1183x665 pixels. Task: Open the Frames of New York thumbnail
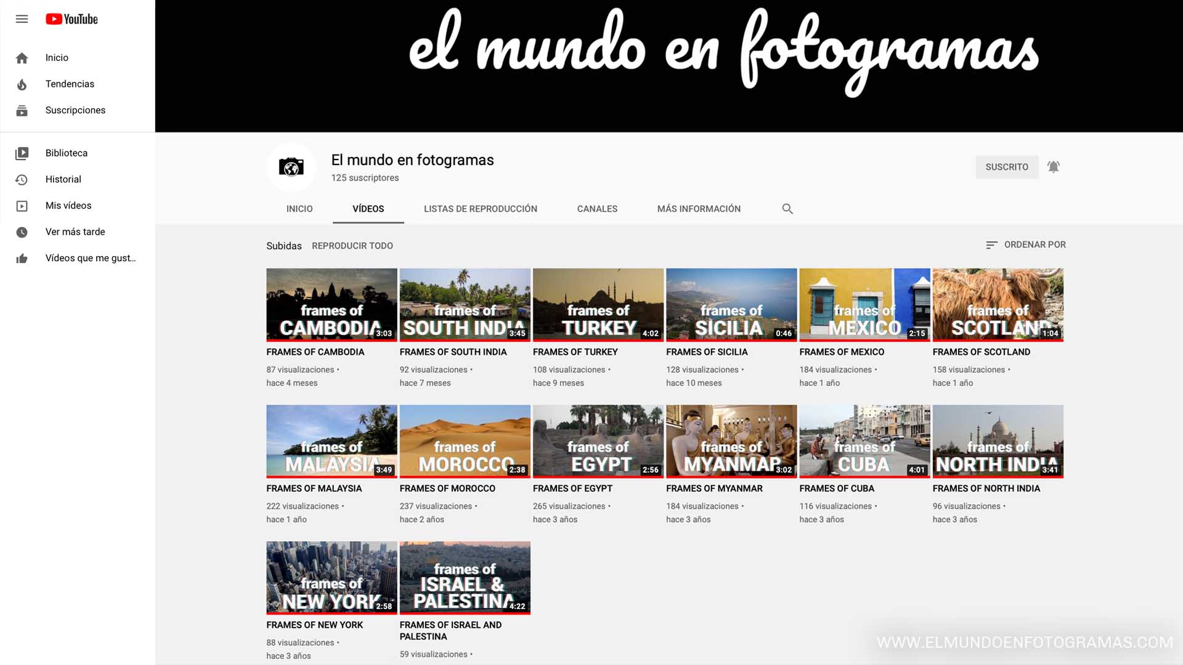[331, 578]
